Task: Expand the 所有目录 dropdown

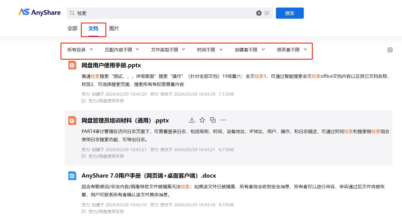Action: [80, 50]
